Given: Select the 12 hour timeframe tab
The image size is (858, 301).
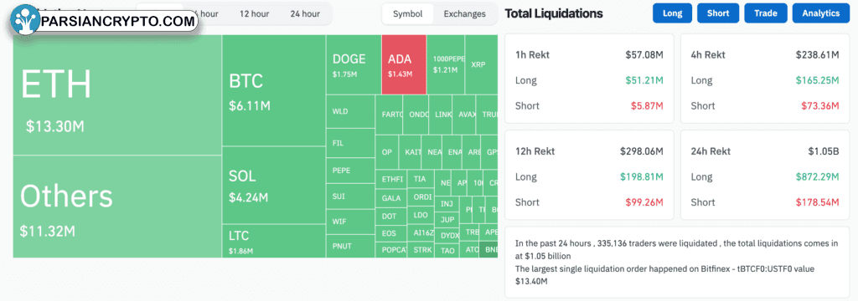Looking at the screenshot, I should (253, 13).
